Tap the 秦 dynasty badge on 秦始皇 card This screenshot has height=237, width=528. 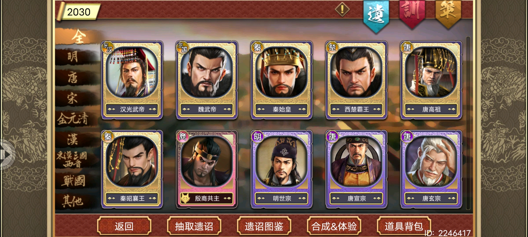tap(257, 48)
